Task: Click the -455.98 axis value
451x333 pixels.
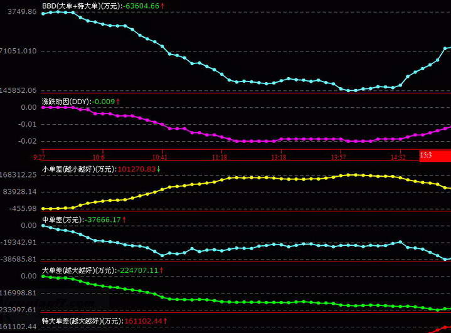Action: 23,208
